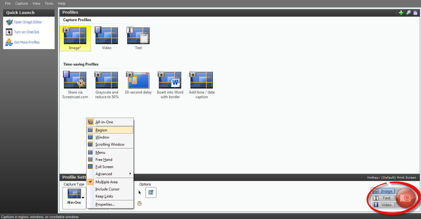Choose Scrolling Window from the menu
421x219 pixels.
[x=110, y=144]
